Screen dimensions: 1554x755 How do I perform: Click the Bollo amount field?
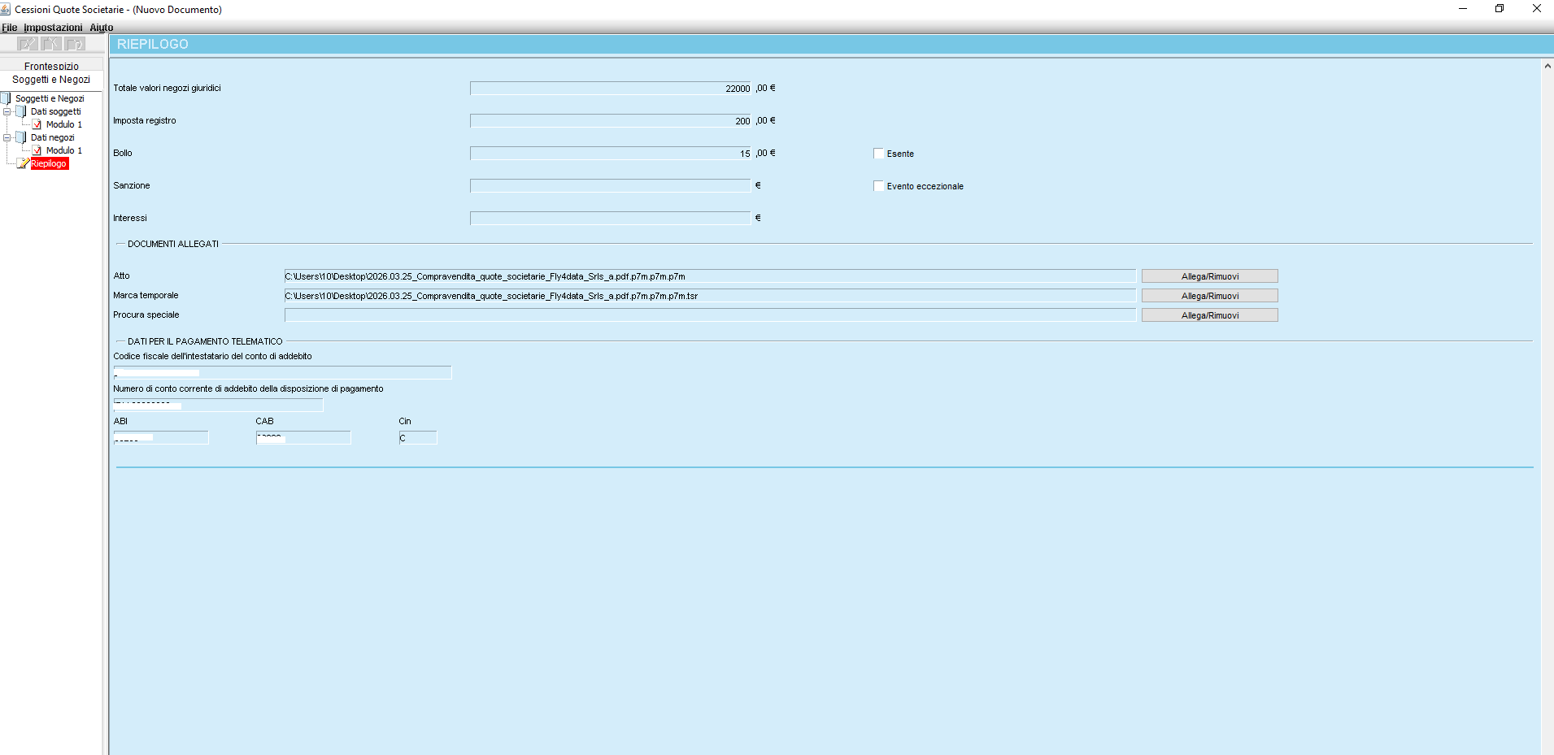[612, 154]
